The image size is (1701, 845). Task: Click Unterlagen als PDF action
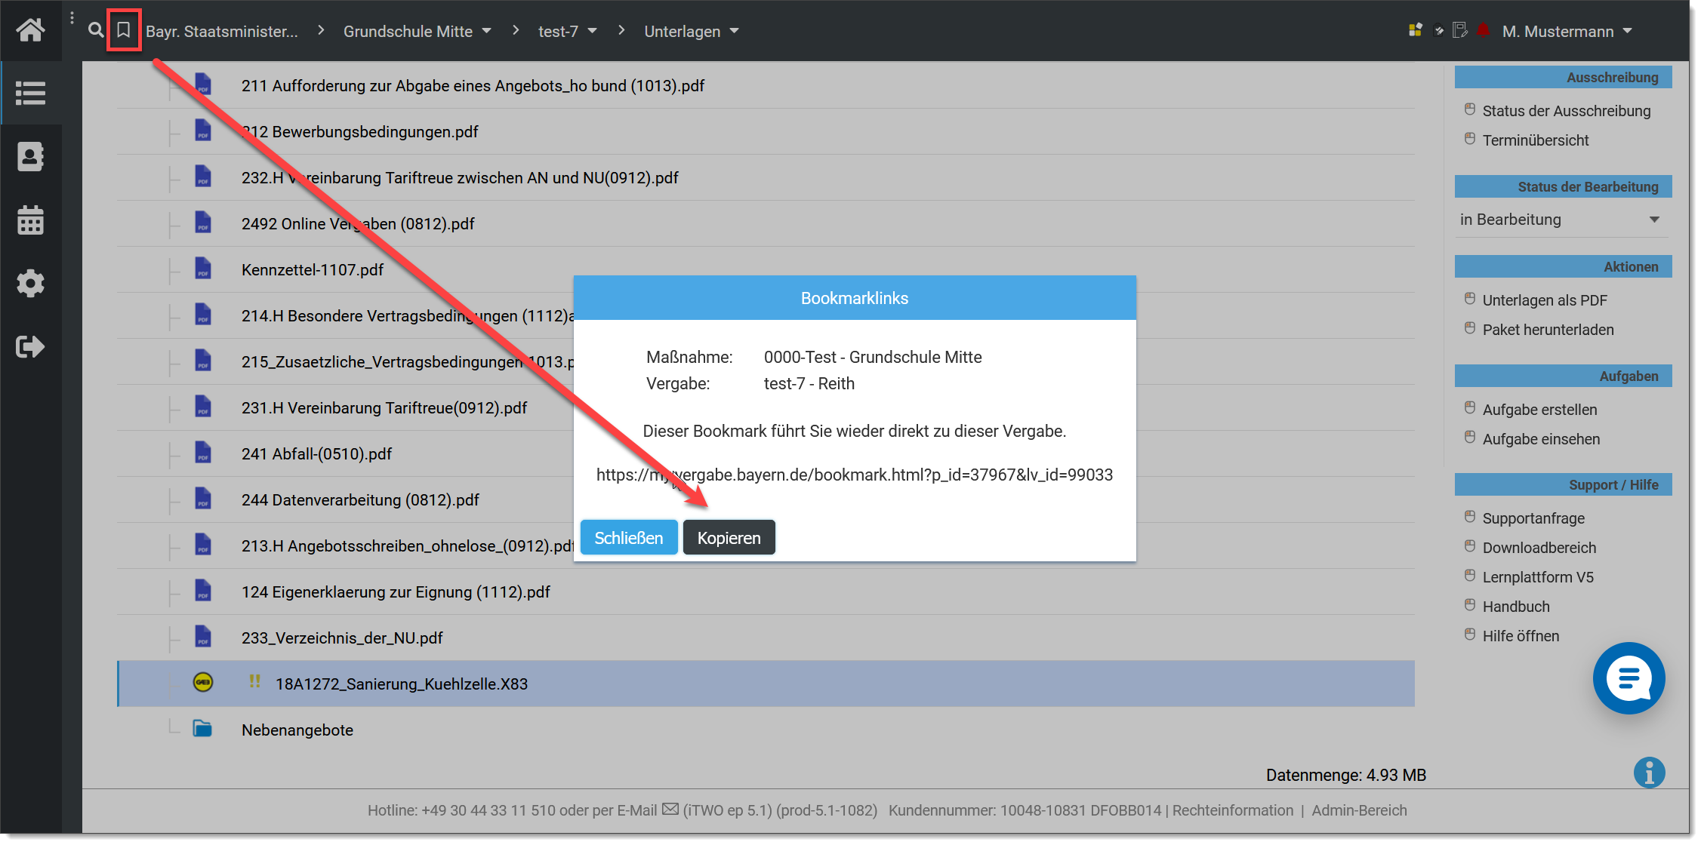pos(1545,300)
